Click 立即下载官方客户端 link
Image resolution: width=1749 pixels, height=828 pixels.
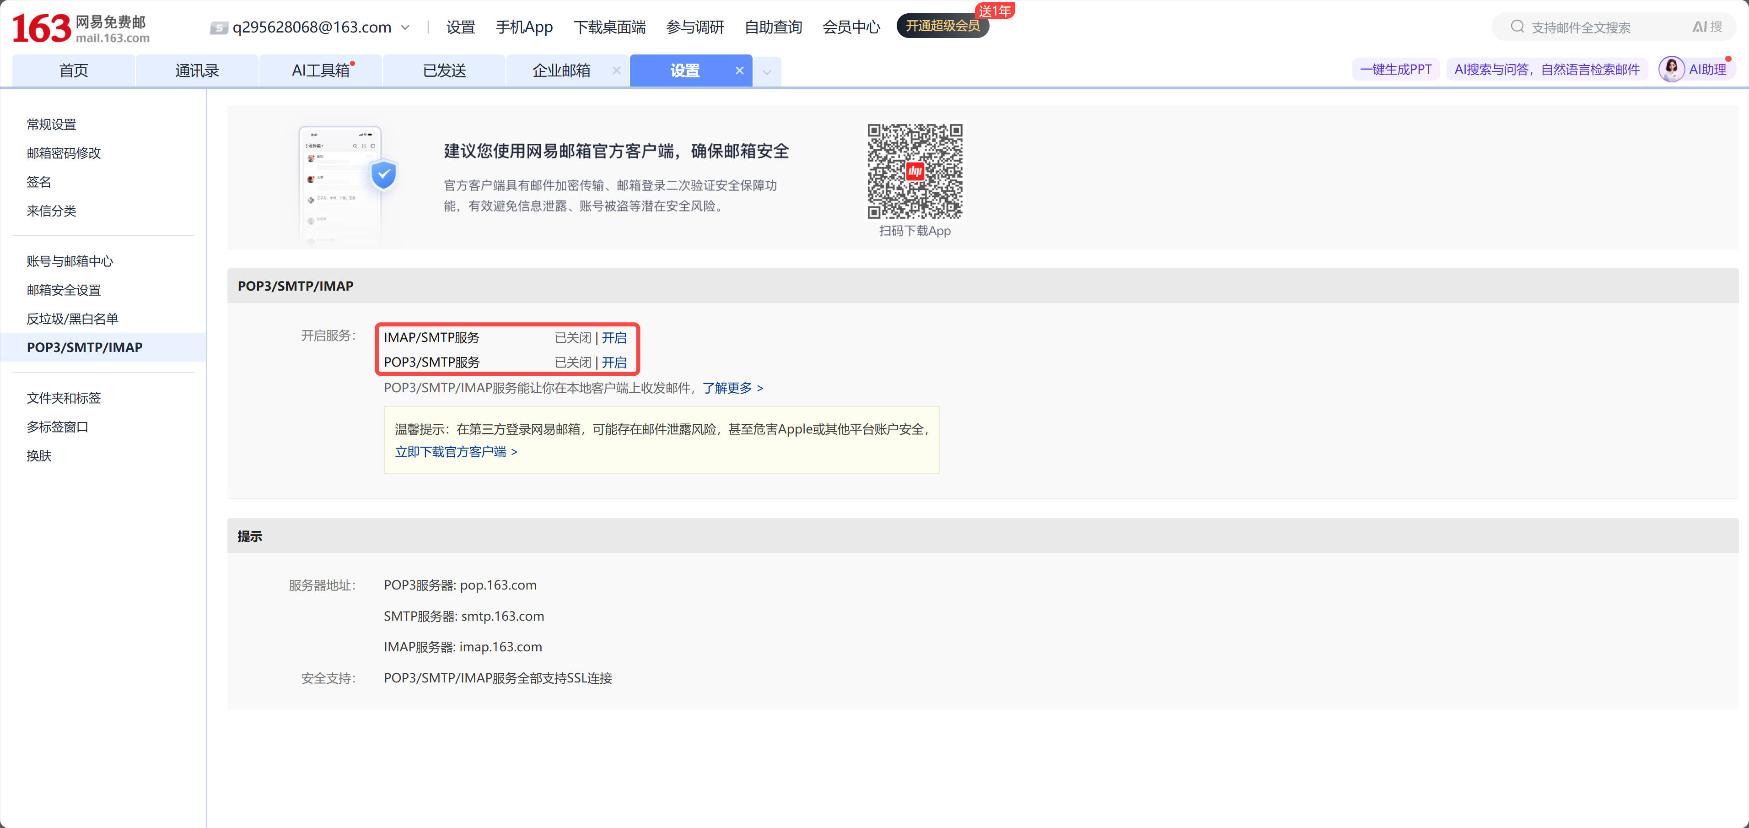(x=456, y=452)
